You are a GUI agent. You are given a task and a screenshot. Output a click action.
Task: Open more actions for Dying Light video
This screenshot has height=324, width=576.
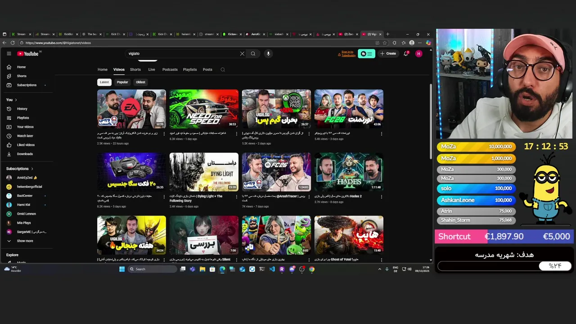coord(237,197)
